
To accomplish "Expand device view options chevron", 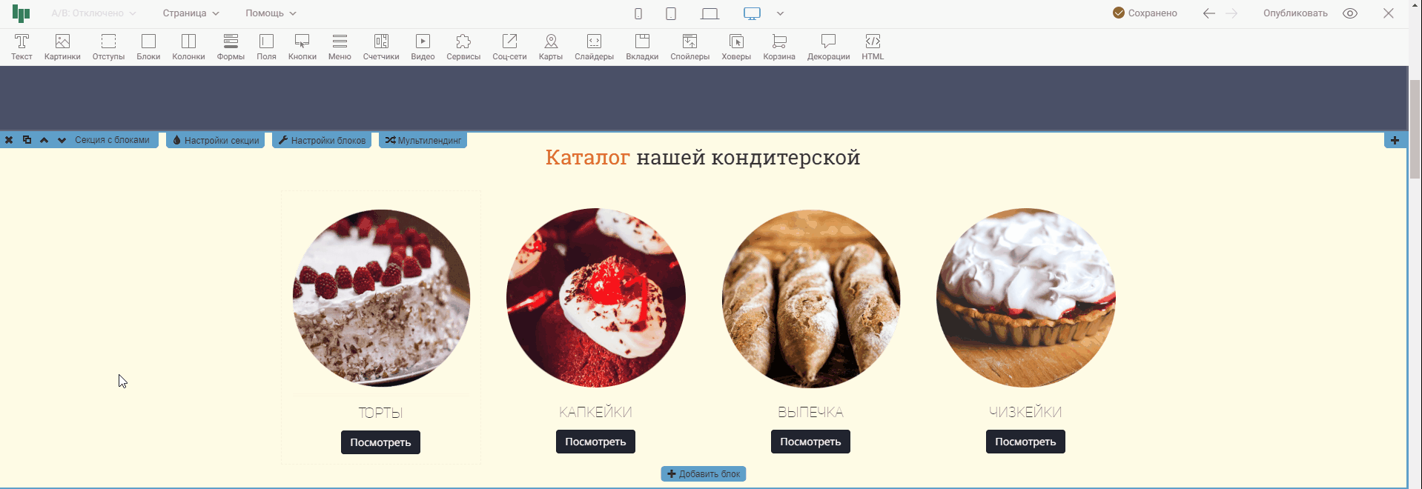I will click(x=780, y=13).
